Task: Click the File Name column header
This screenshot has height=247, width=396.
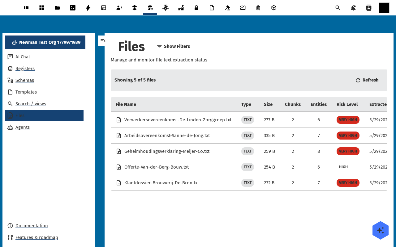Action: [x=126, y=104]
